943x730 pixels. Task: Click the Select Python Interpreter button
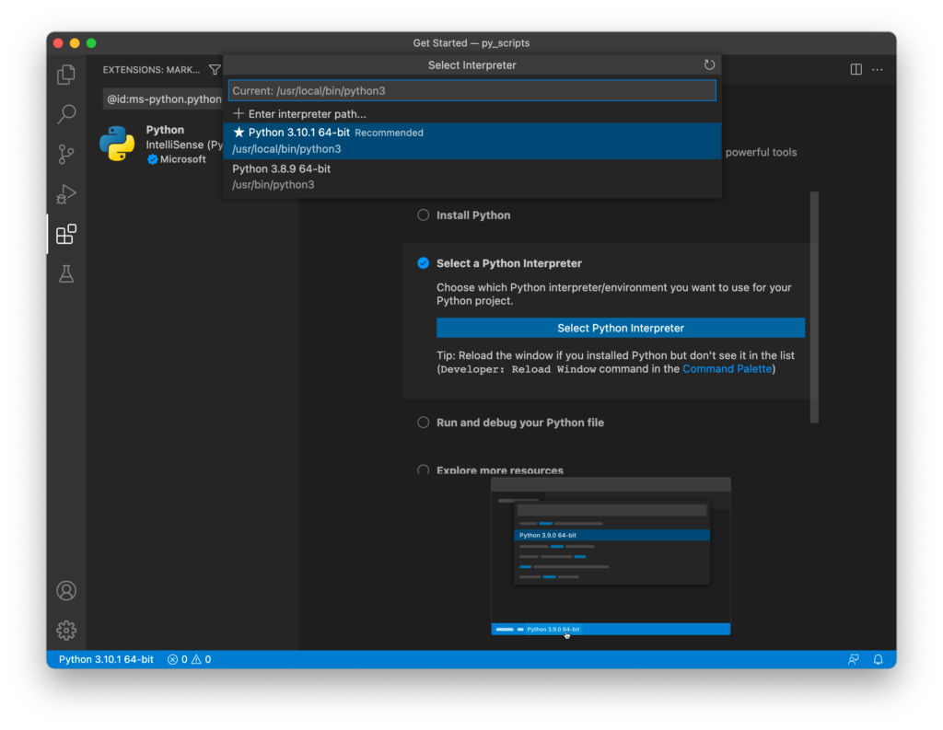(620, 328)
